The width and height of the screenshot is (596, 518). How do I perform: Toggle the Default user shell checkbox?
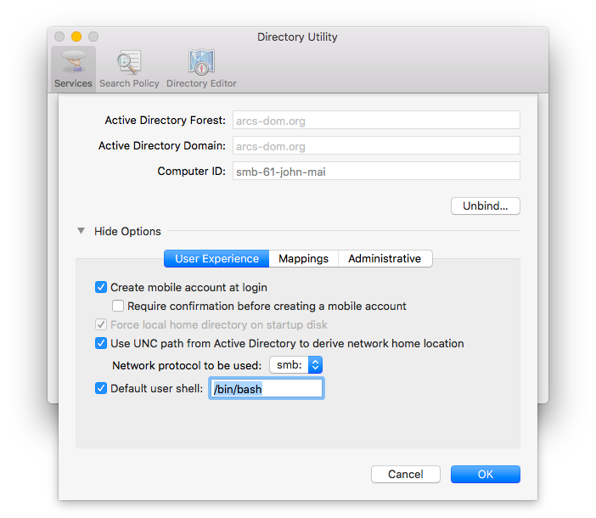[101, 388]
